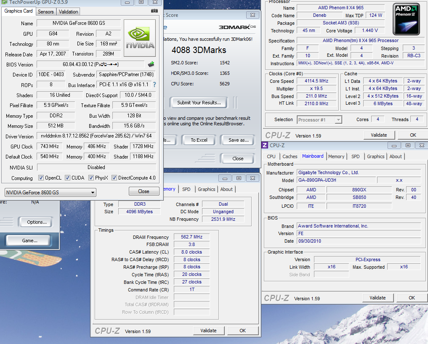Click the 4088 3DMarks score text

click(x=199, y=50)
